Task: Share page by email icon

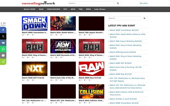Action: click(3, 55)
